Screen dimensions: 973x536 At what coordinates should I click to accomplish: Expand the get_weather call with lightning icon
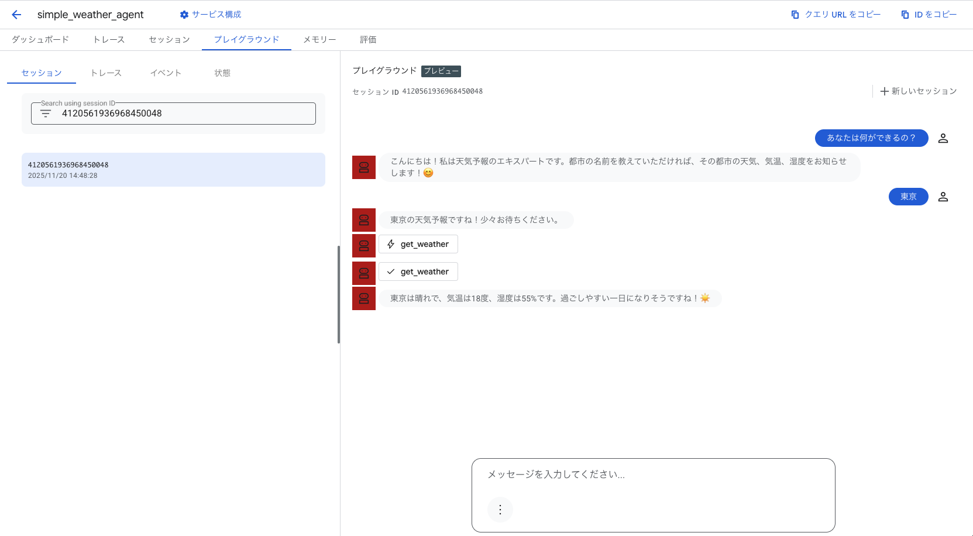[x=418, y=244]
